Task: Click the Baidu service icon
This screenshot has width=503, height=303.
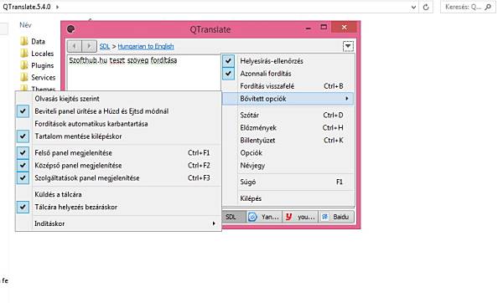Action: 325,217
